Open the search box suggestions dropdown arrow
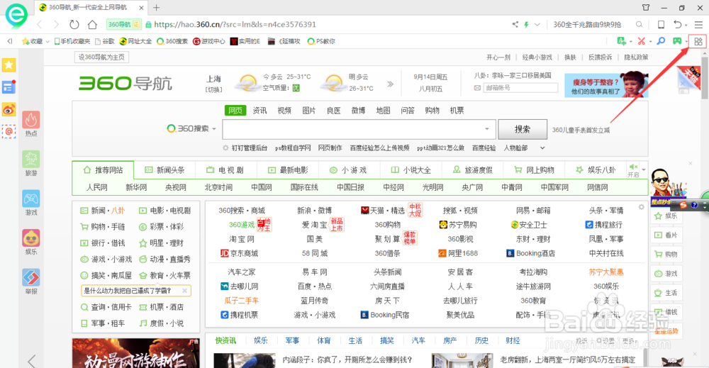Viewport: 709px width, 368px height. point(487,129)
